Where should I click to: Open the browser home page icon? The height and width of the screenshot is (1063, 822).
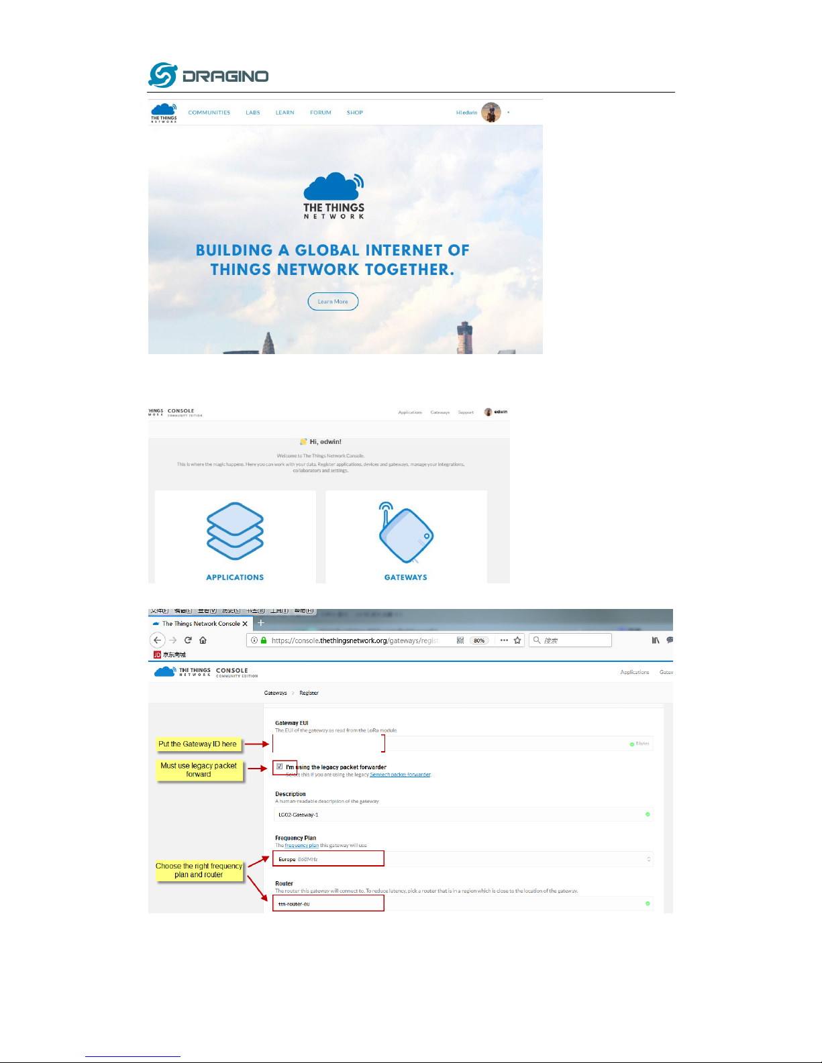(x=203, y=640)
